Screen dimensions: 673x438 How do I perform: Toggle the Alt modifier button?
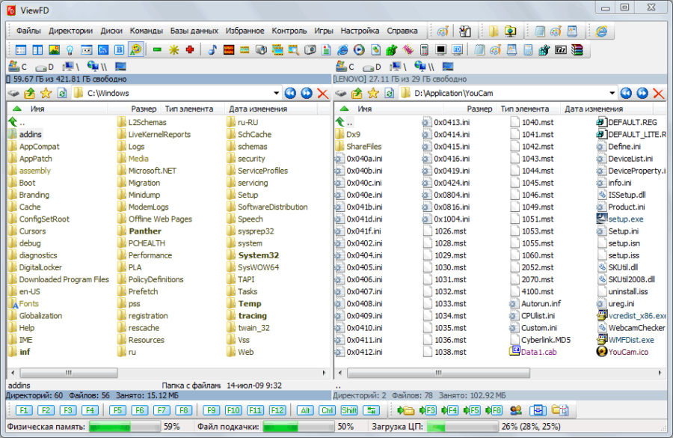click(x=305, y=410)
